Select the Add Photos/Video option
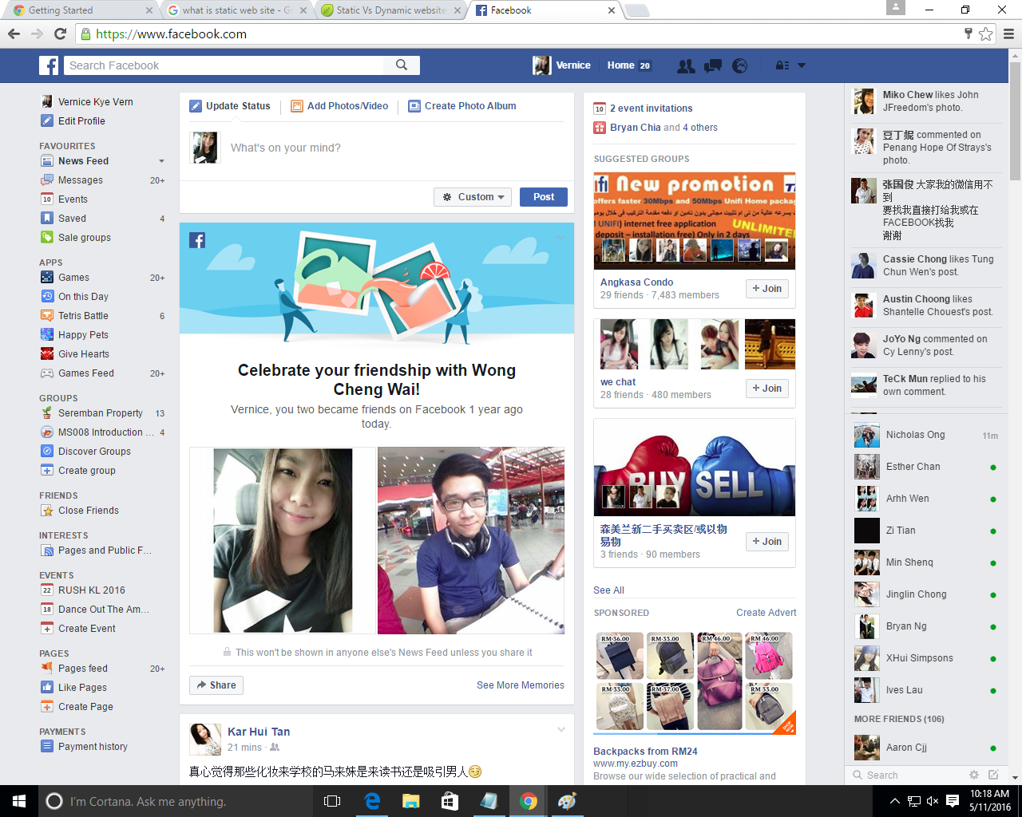Image resolution: width=1022 pixels, height=817 pixels. (x=339, y=106)
